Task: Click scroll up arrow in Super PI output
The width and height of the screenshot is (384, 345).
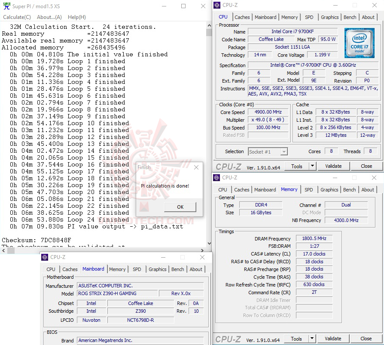Action: pyautogui.click(x=209, y=25)
